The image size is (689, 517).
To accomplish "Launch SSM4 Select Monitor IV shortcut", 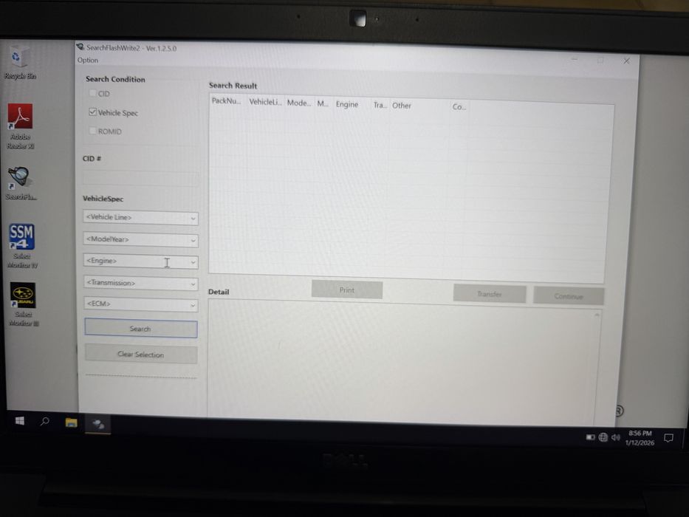I will click(21, 246).
